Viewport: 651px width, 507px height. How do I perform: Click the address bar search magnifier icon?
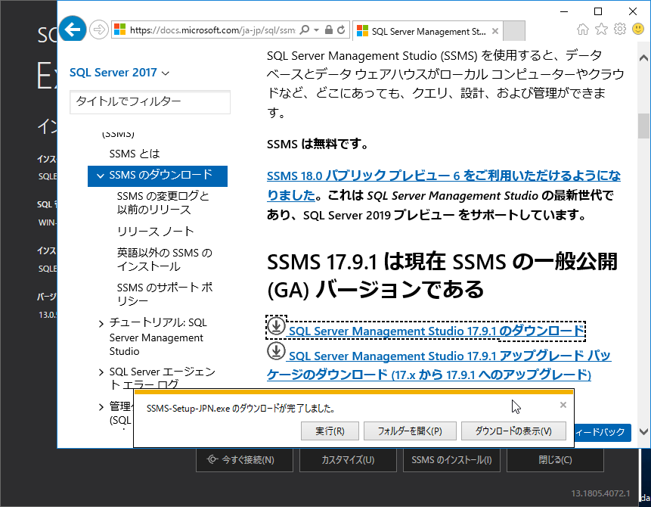click(304, 30)
